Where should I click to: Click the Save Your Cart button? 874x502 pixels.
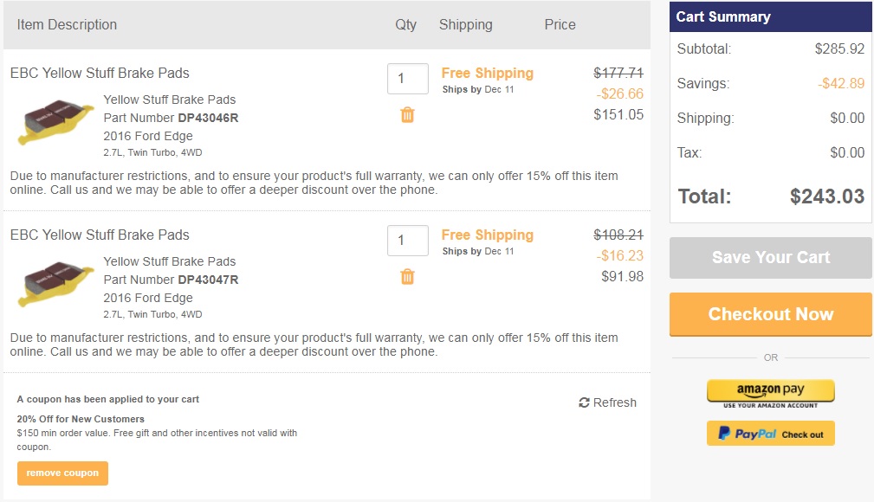770,257
